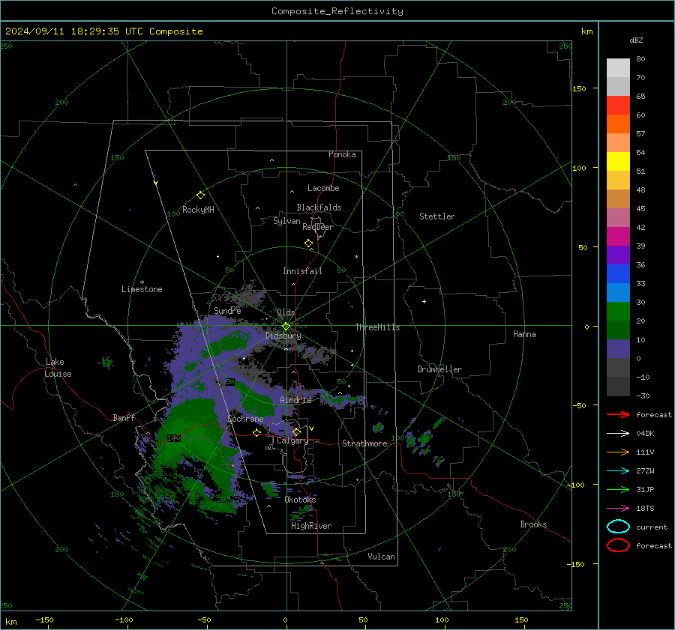Viewport: 675px width, 630px height.
Task: Click the Calgary city label
Action: (x=292, y=440)
